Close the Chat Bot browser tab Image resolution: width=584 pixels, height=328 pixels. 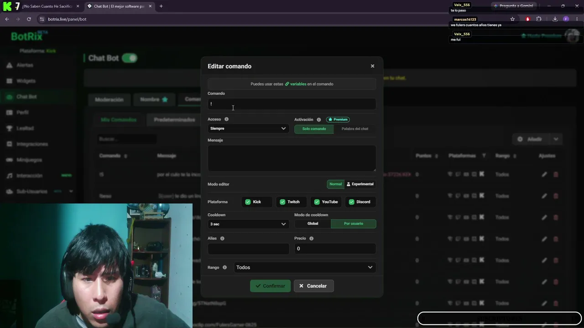tap(150, 6)
